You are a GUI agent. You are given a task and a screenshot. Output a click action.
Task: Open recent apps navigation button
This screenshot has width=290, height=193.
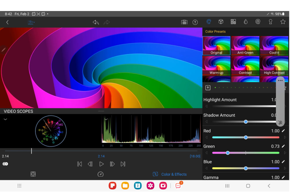(227, 186)
